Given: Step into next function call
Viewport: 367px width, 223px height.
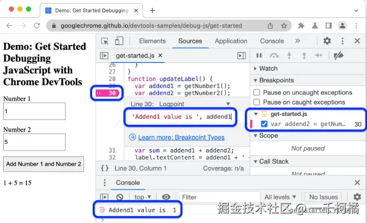Looking at the screenshot, I should click(289, 56).
